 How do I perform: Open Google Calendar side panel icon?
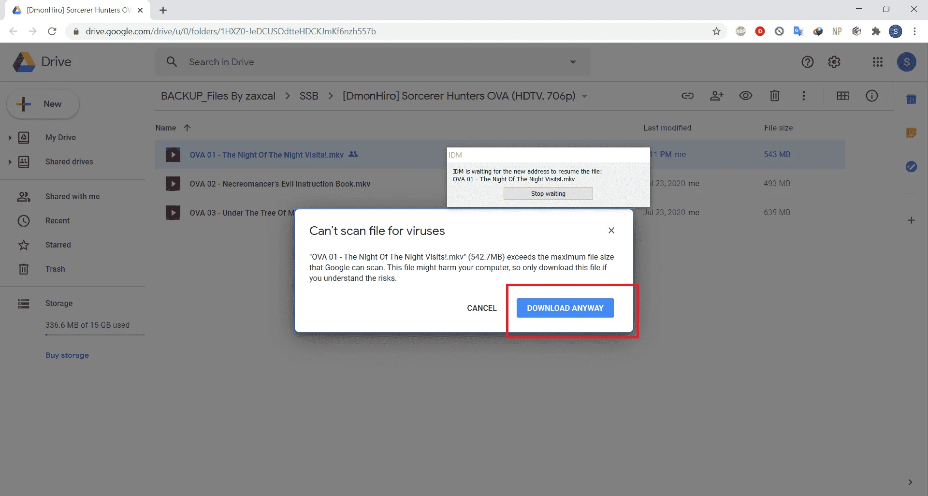point(911,100)
